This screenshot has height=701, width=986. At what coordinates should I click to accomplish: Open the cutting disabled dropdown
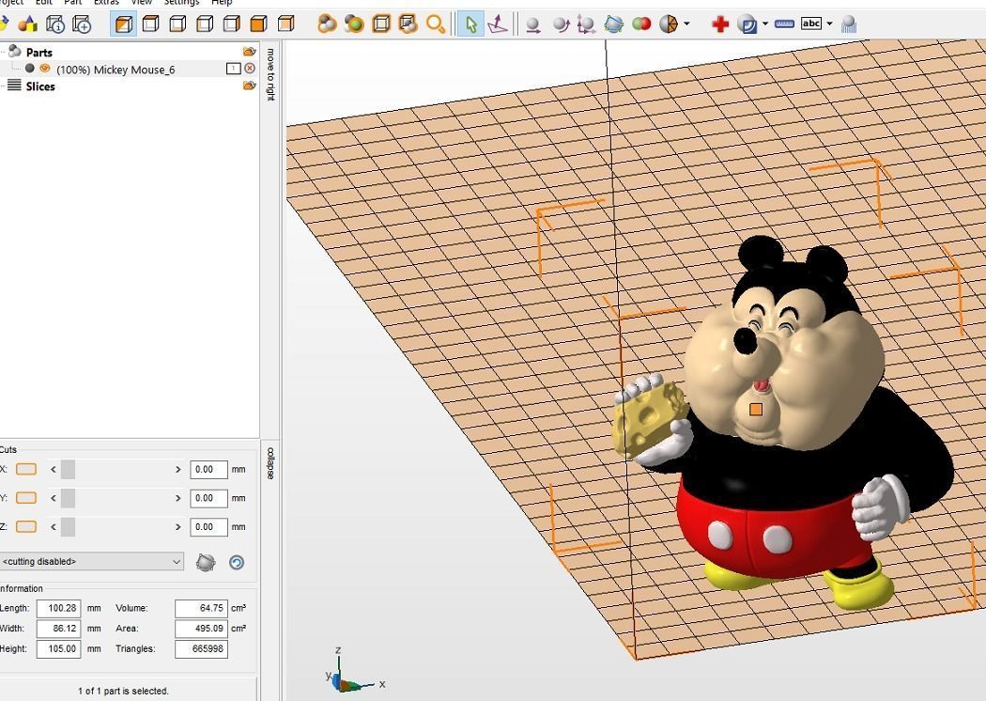click(92, 561)
